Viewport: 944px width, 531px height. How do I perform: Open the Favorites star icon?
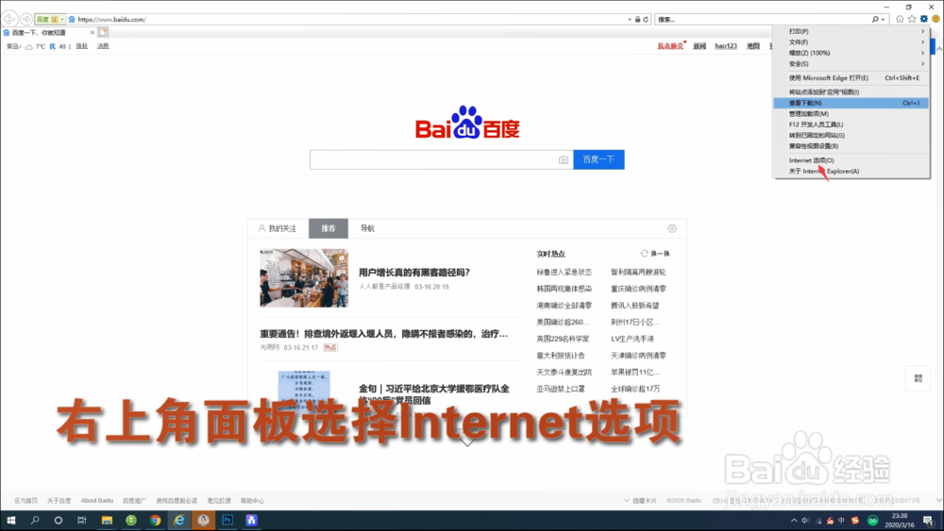coord(912,19)
